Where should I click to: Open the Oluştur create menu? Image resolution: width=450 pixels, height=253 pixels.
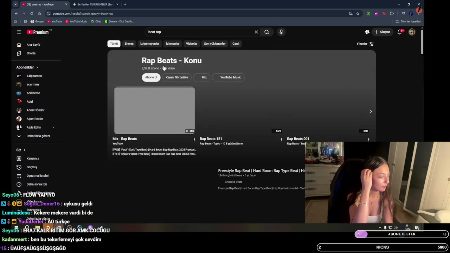click(382, 32)
